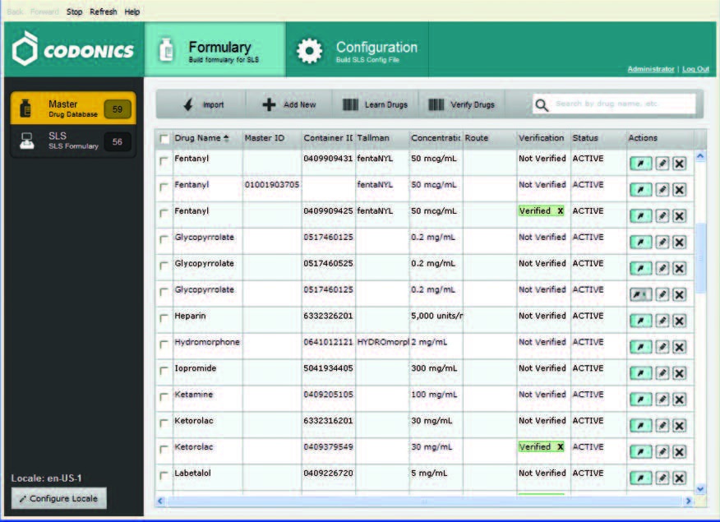
Task: Click the Import button
Action: 202,104
